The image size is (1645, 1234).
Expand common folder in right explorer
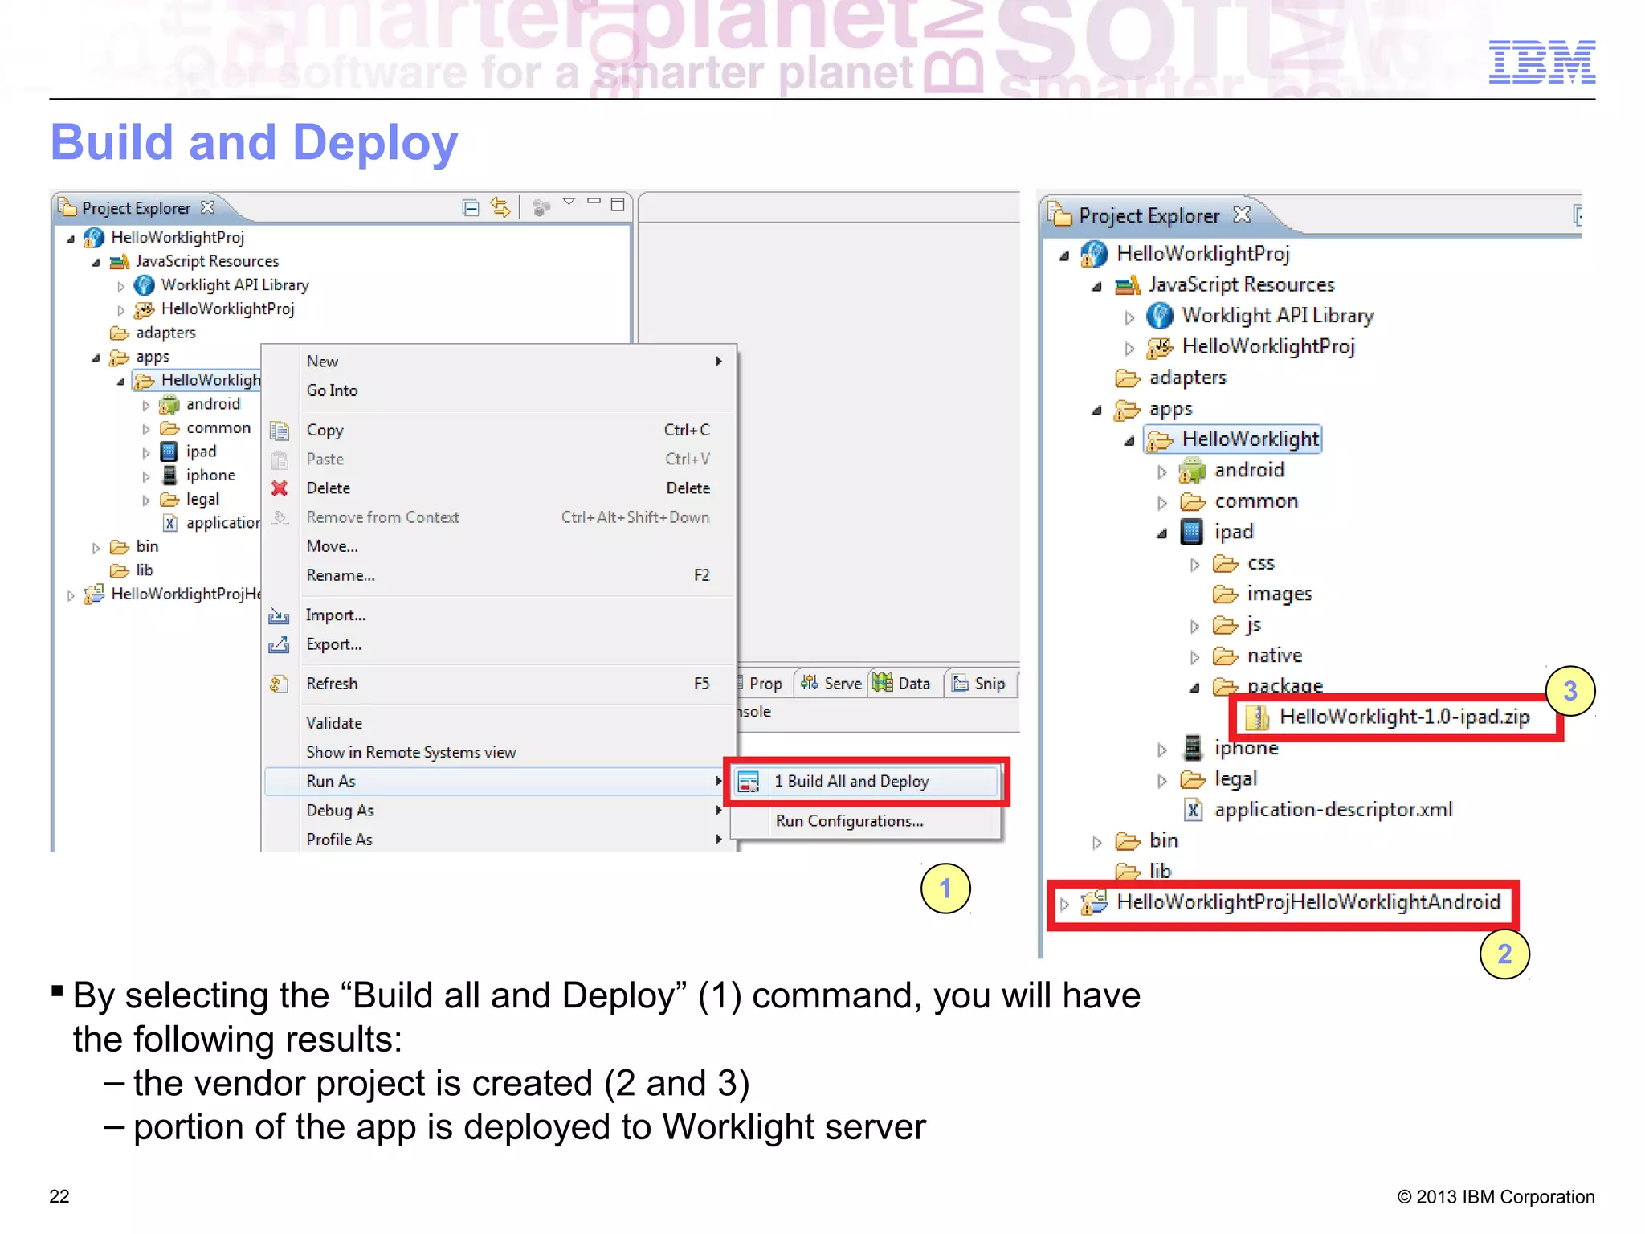tap(1161, 504)
